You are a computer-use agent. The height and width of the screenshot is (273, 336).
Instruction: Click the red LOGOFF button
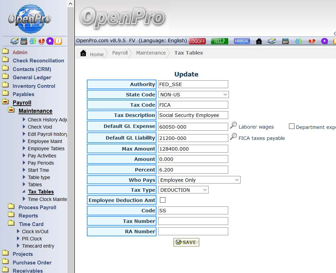coord(197,41)
